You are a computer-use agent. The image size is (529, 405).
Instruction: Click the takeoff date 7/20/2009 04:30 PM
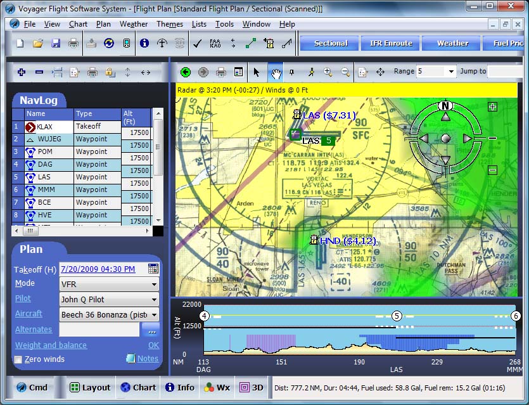[x=98, y=269]
